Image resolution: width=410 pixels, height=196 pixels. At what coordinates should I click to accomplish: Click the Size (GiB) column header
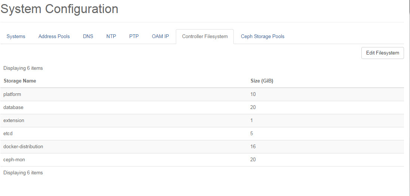[261, 81]
